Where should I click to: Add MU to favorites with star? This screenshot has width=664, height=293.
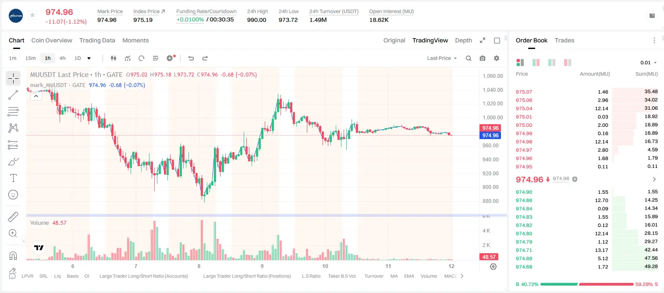[x=32, y=15]
